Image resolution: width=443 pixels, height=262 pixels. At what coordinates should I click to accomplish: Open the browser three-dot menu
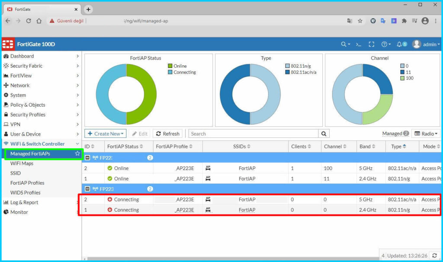(436, 21)
